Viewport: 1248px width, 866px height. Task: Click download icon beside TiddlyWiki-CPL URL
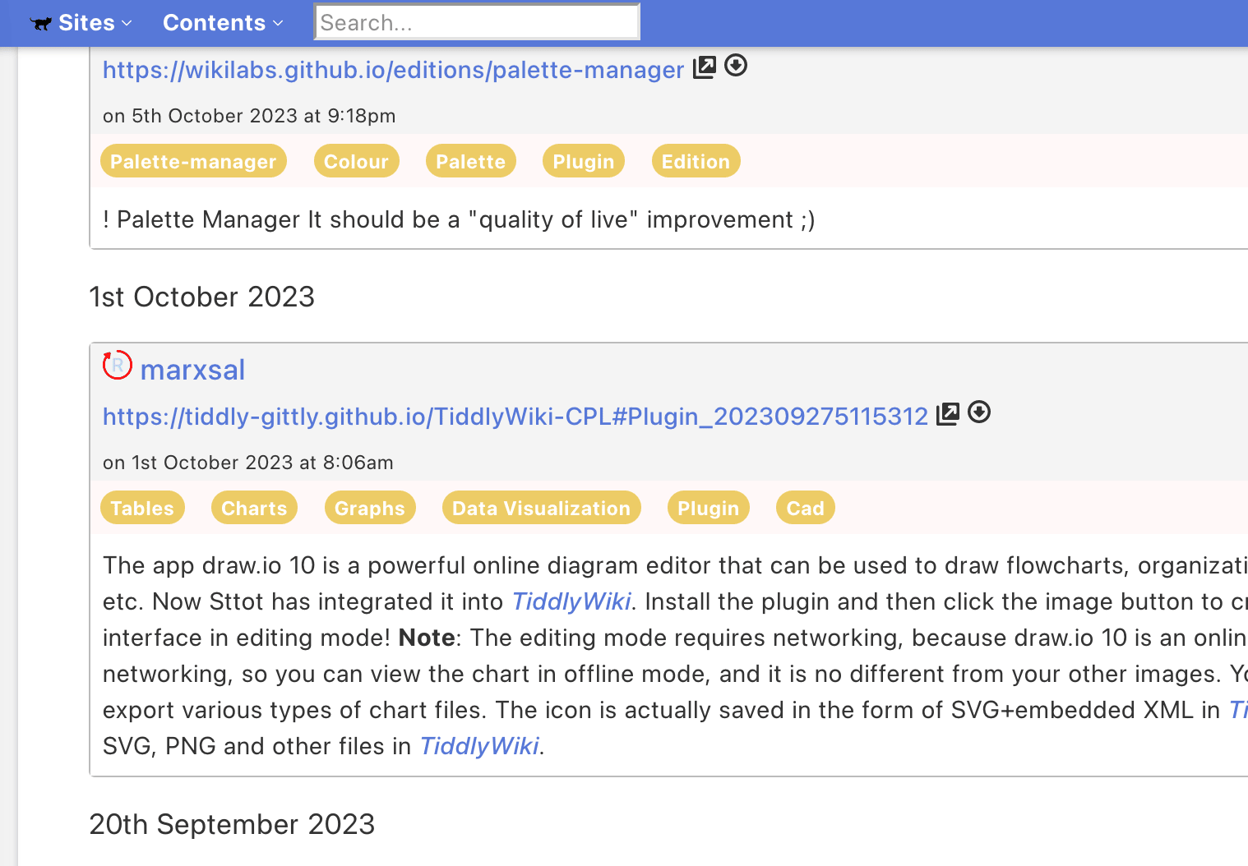pos(979,412)
